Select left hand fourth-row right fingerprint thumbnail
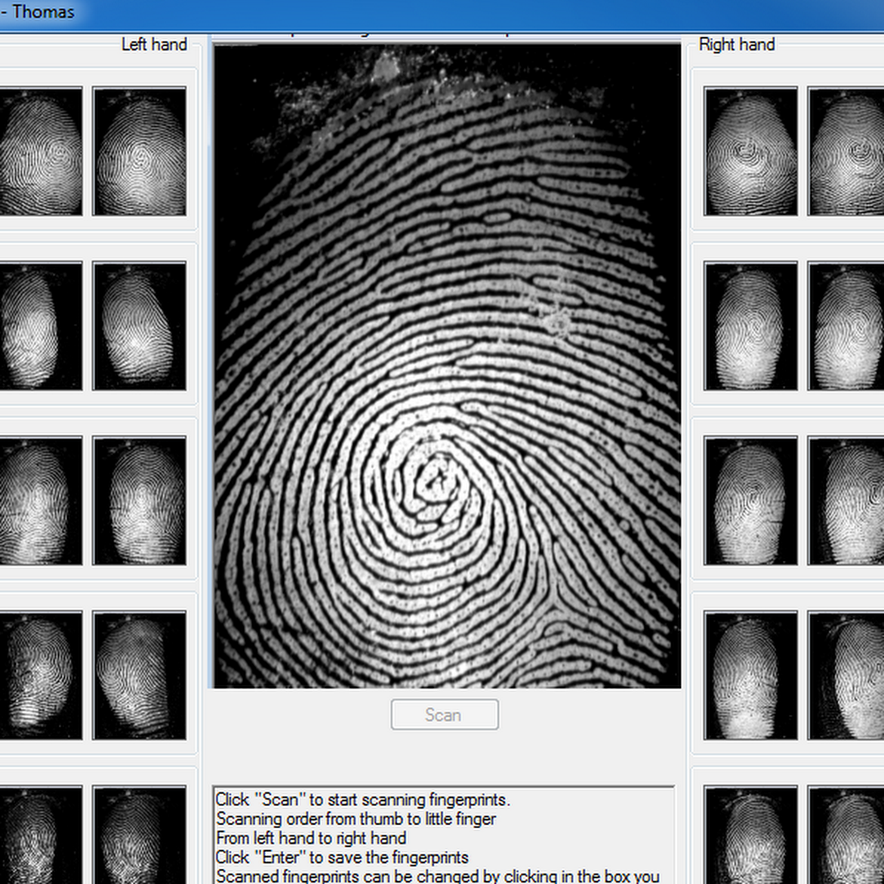 [x=140, y=675]
